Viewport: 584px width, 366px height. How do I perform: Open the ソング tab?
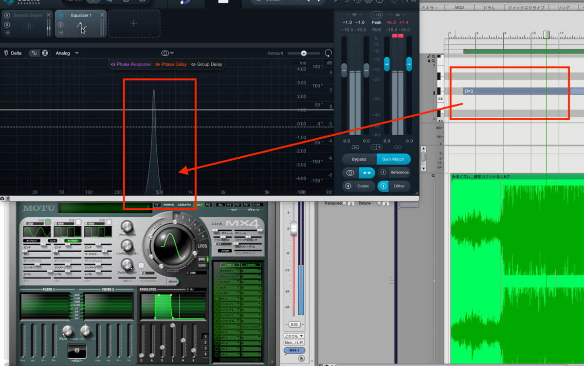(x=563, y=8)
